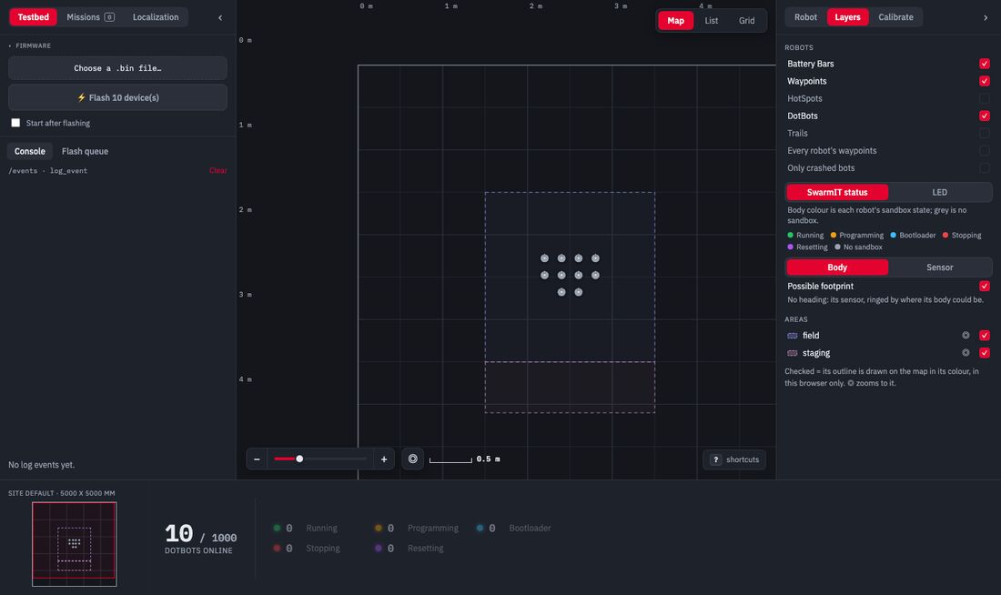This screenshot has width=1001, height=595.
Task: Open the Missions tab
Action: click(91, 17)
